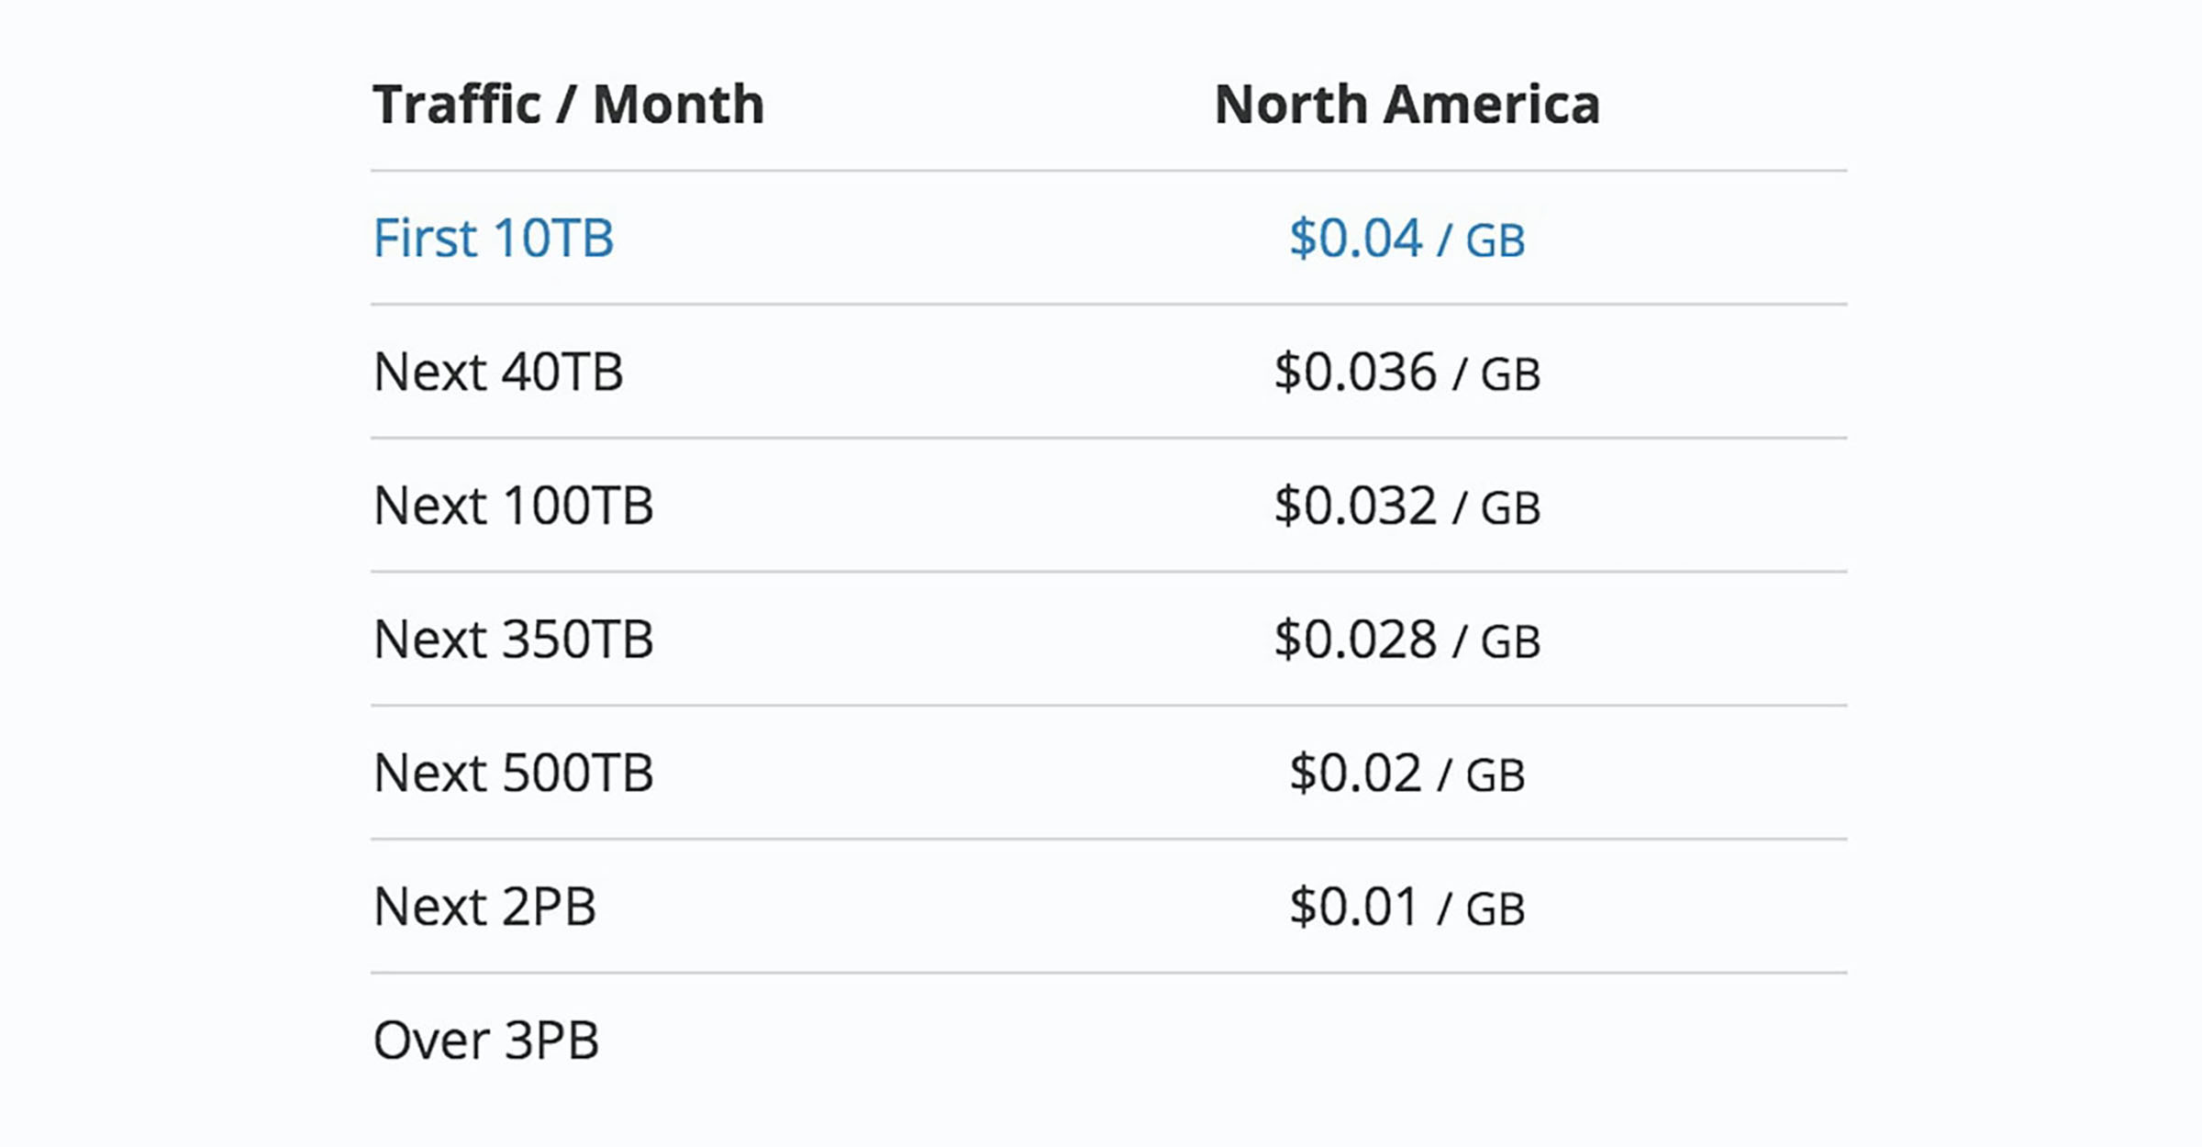This screenshot has height=1147, width=2202.
Task: Click the blue "First 10TB" link
Action: [493, 239]
